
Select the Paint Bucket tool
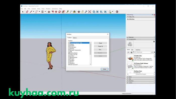[x=74, y=12]
